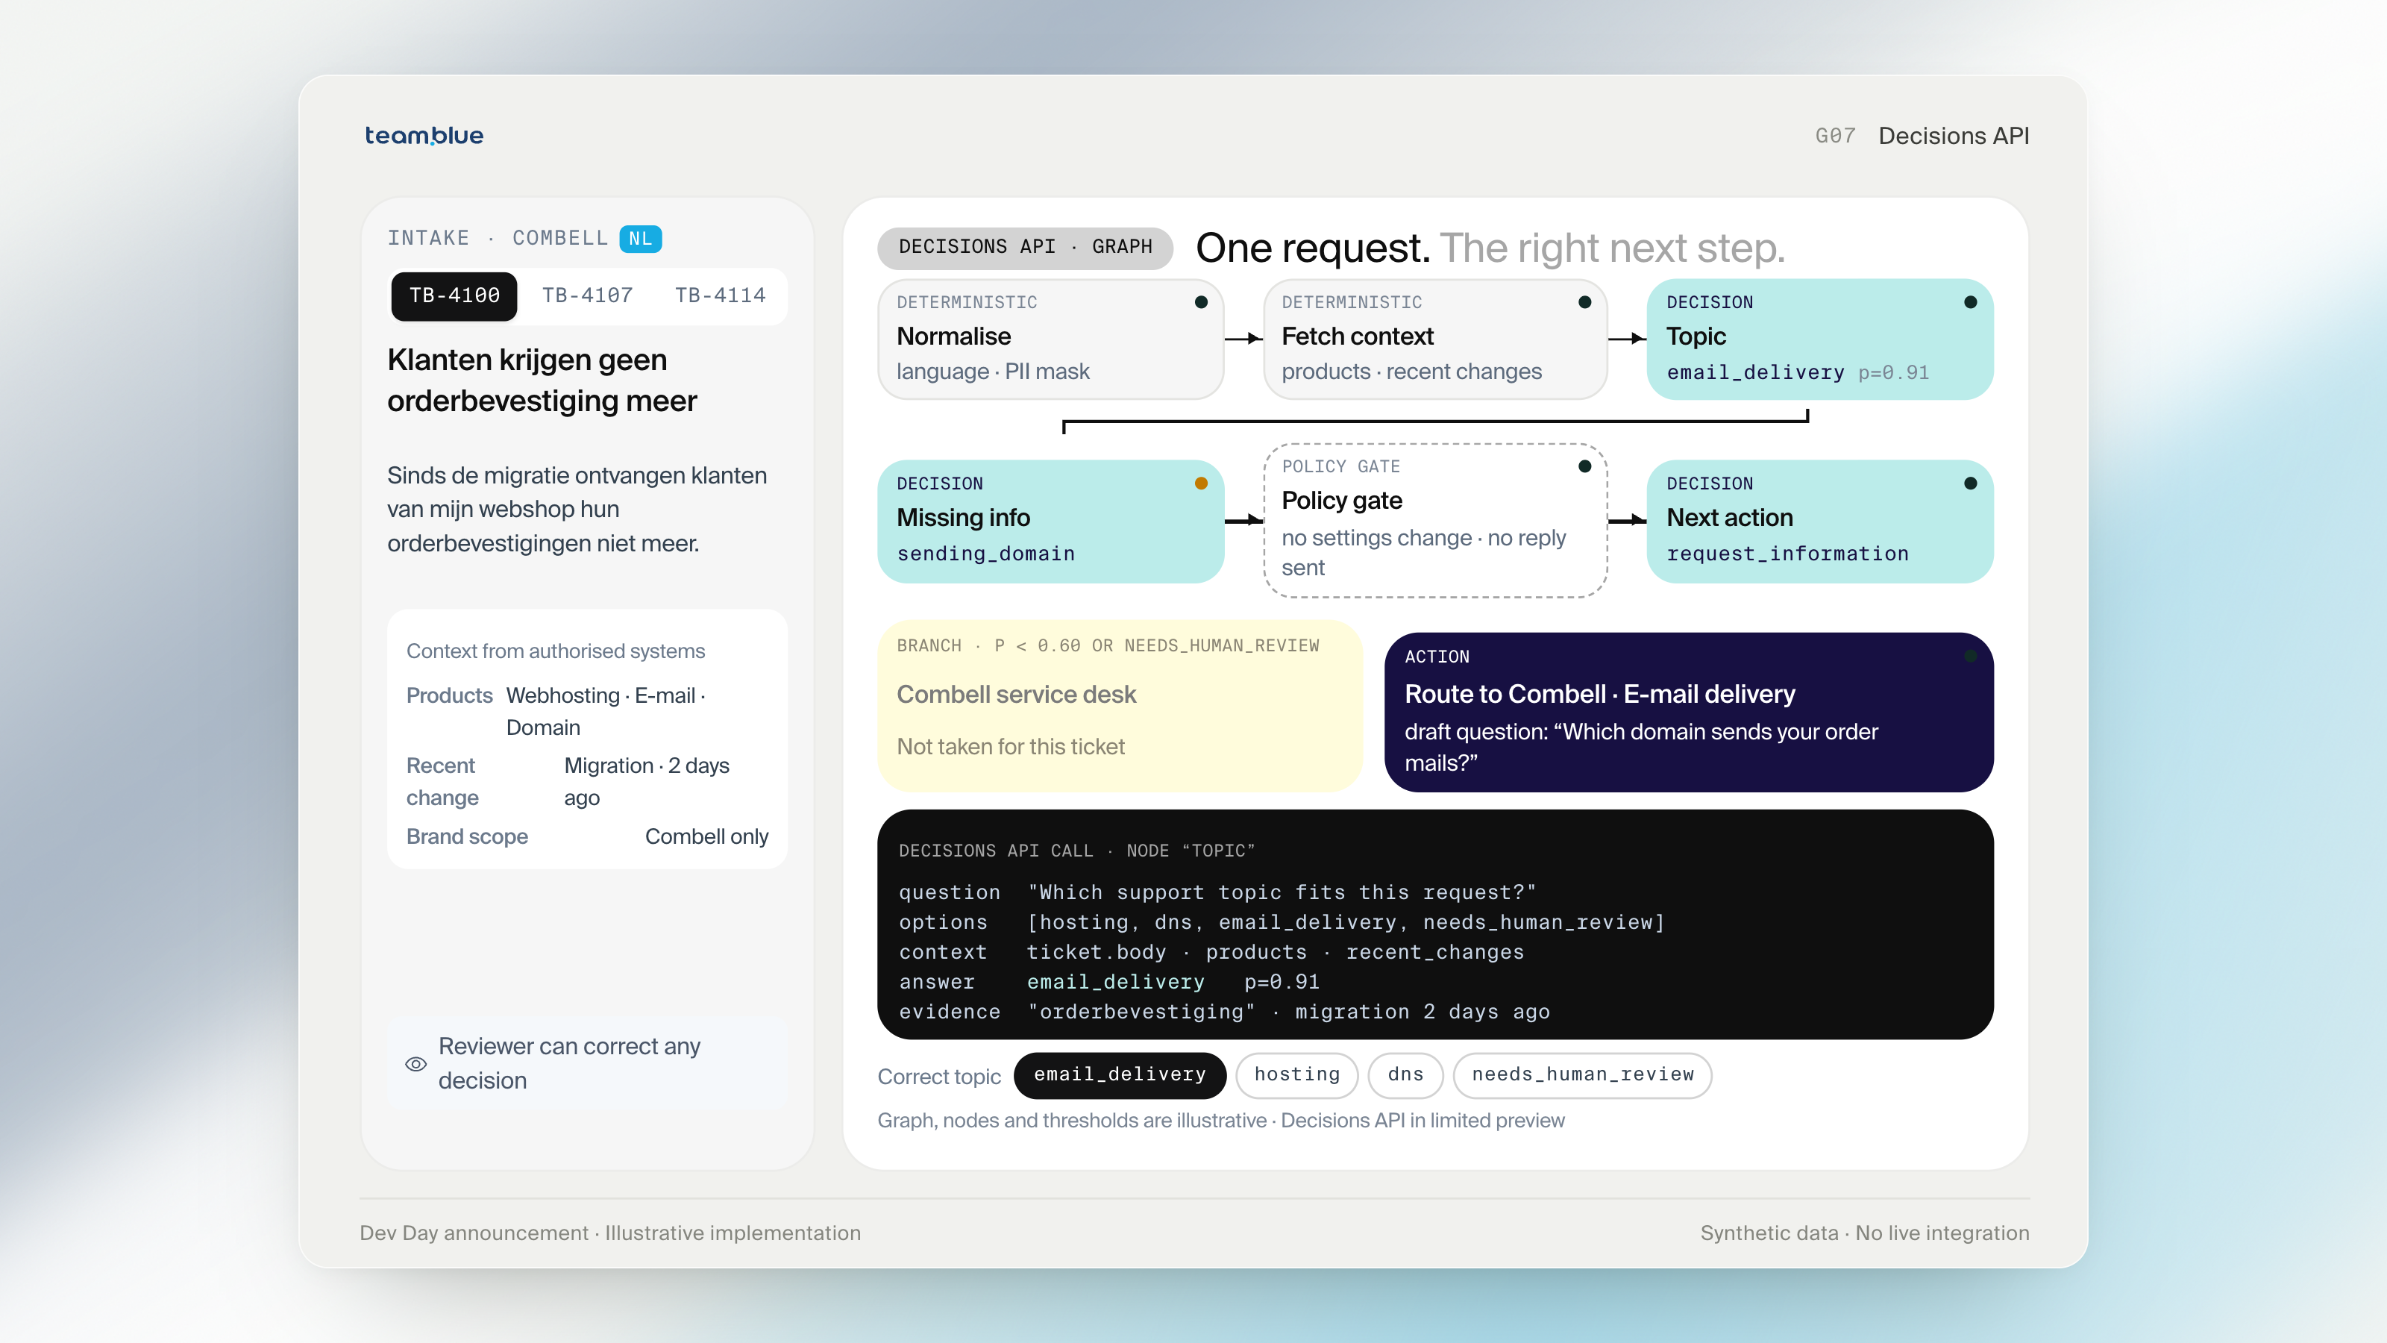Click the p=0.91 confidence in Topic node
Viewport: 2387px width, 1343px height.
click(x=1893, y=372)
